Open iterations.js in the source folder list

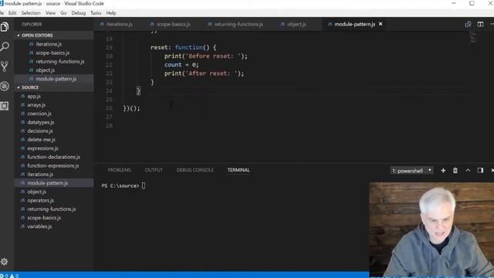pos(54,175)
